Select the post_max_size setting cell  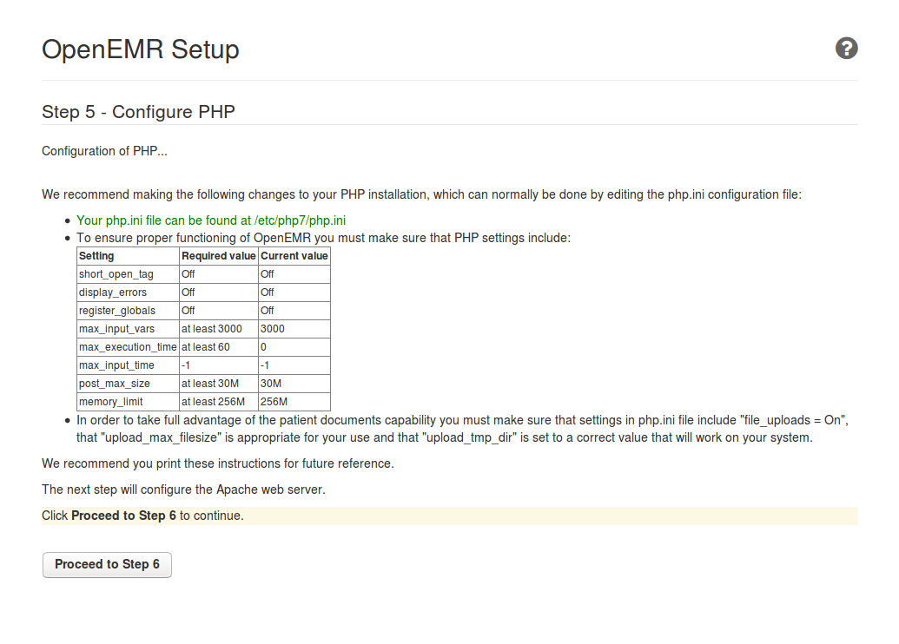tap(114, 384)
